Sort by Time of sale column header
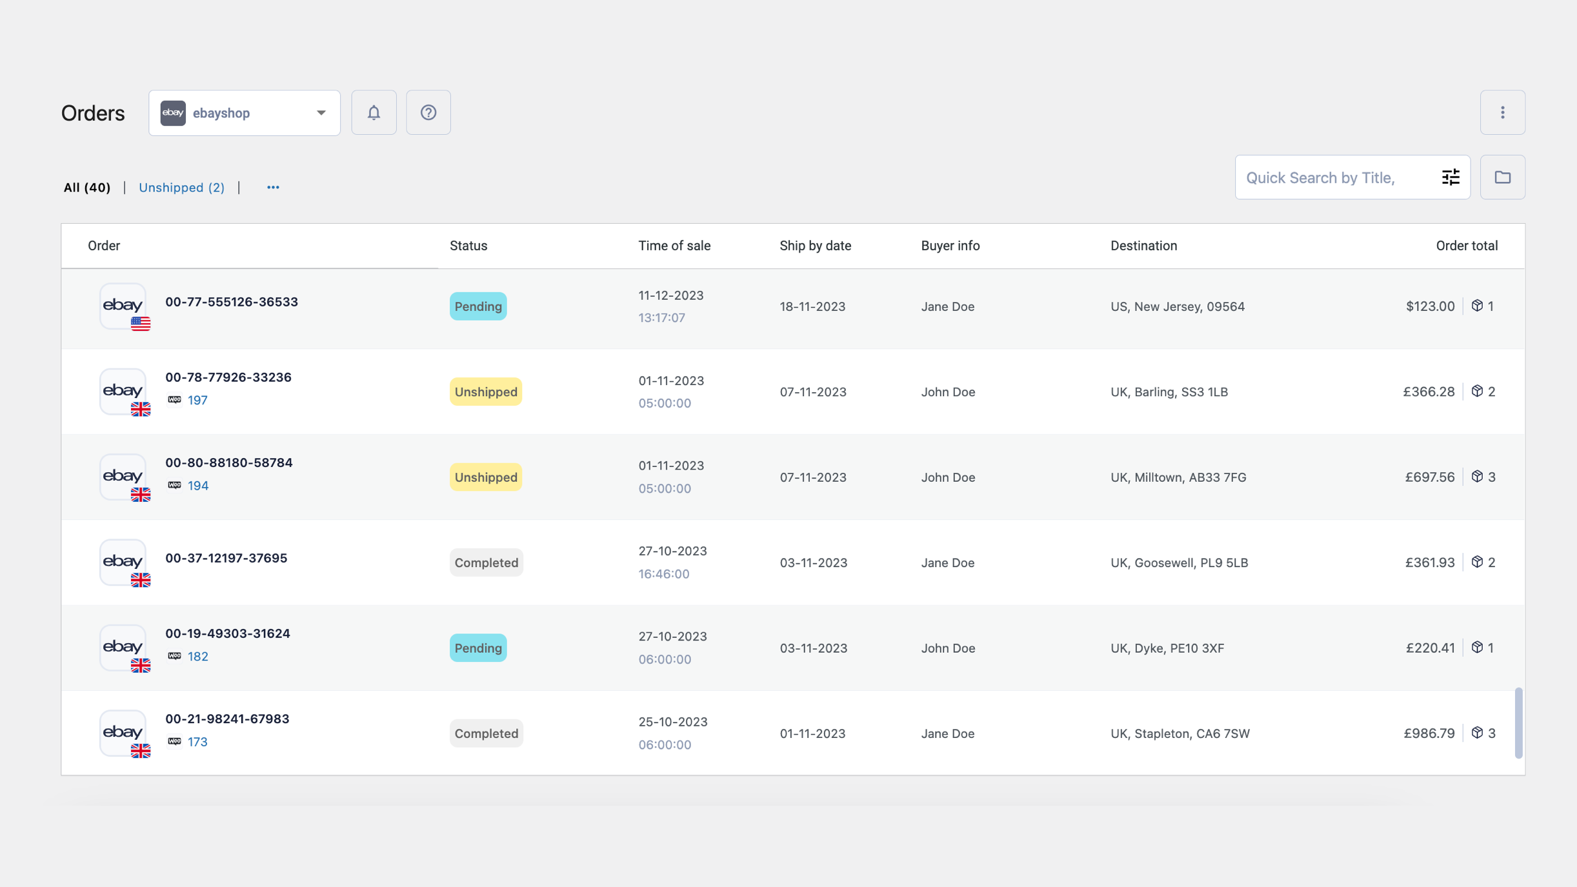Viewport: 1577px width, 887px height. pyautogui.click(x=674, y=246)
